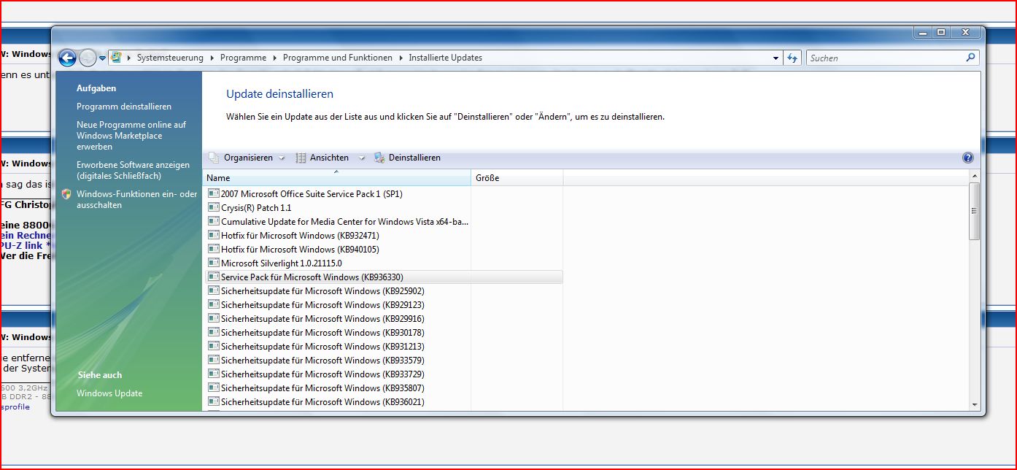The image size is (1017, 470).
Task: Click the blue help question mark icon
Action: tap(968, 158)
